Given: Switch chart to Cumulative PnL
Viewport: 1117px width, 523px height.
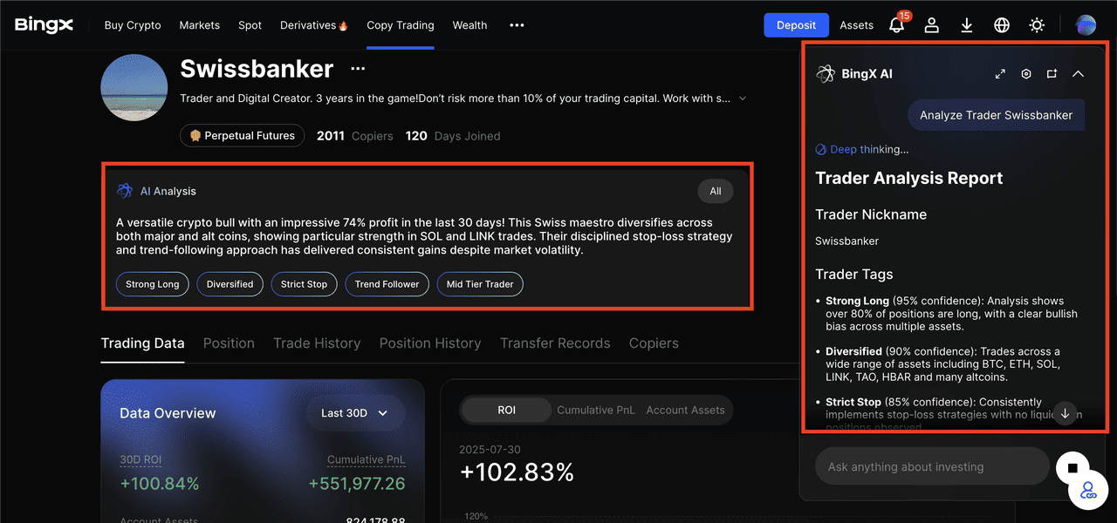Looking at the screenshot, I should 596,410.
